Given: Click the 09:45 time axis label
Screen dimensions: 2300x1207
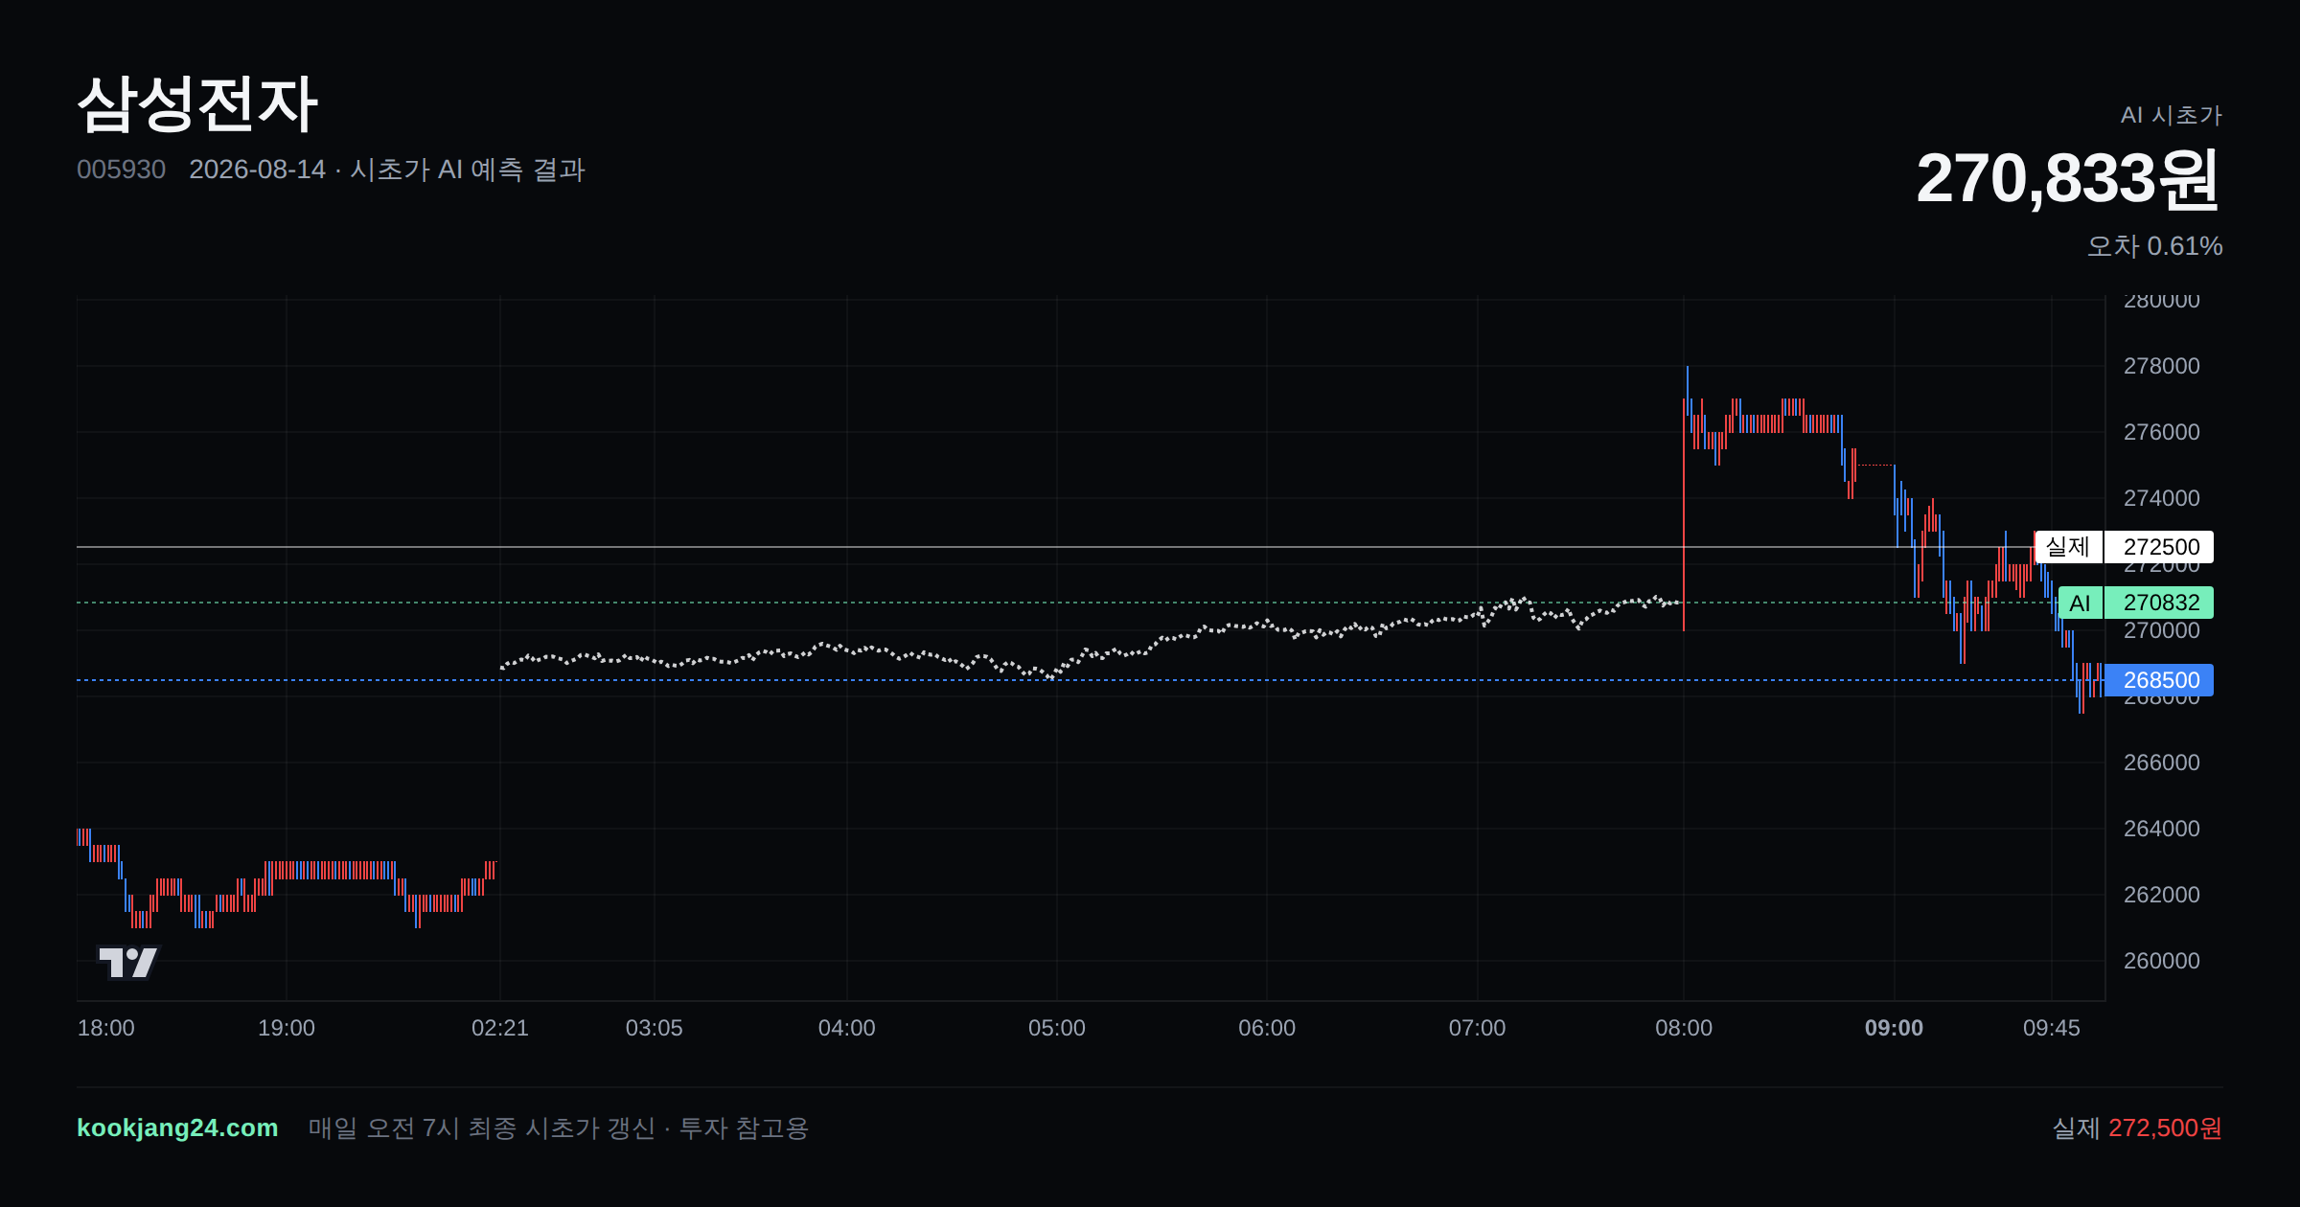Looking at the screenshot, I should pos(2052,1028).
